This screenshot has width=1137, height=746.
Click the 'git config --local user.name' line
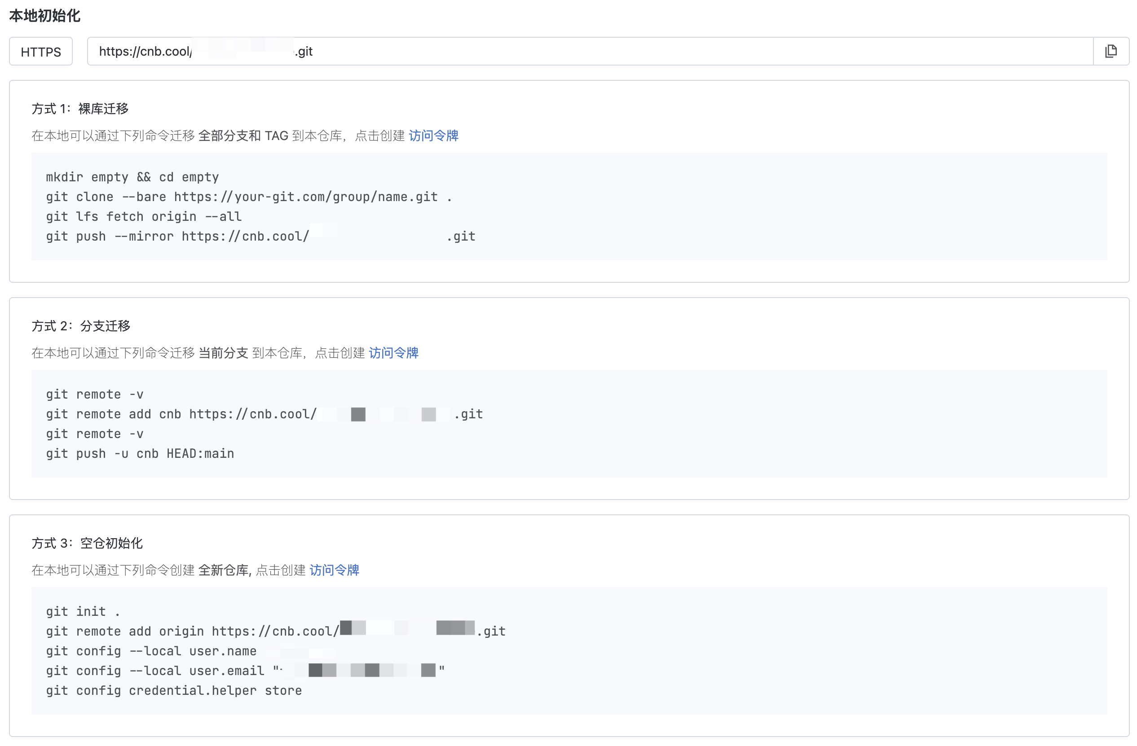(151, 651)
